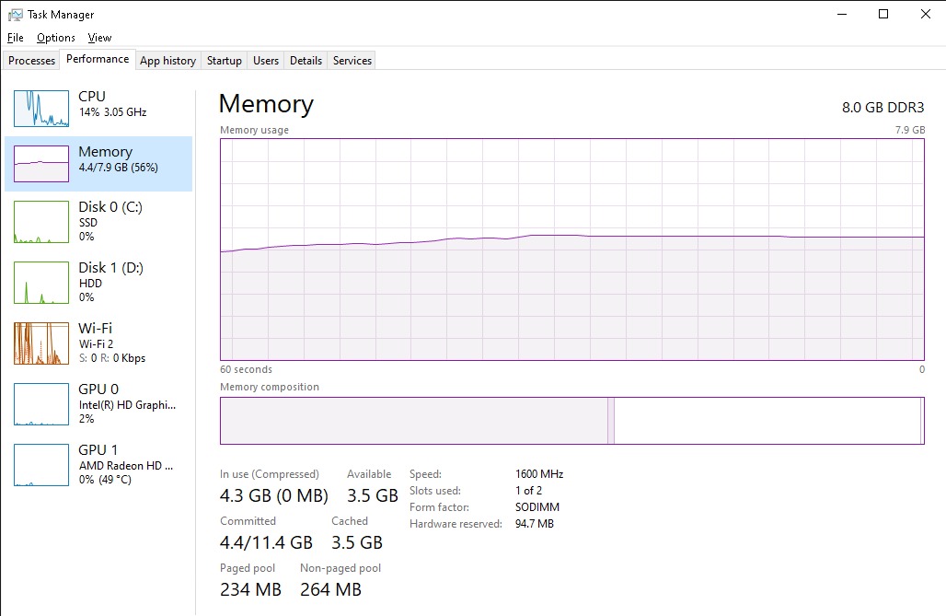Click the Memory usage line graph

point(571,249)
